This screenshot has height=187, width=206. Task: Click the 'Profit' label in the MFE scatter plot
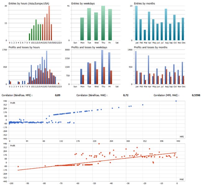pyautogui.click(x=13, y=103)
